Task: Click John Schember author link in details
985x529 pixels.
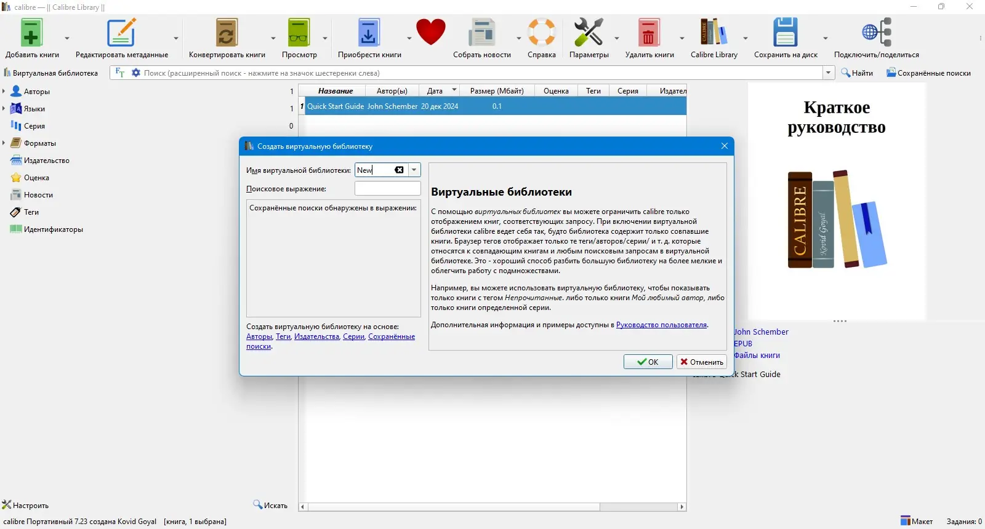Action: pos(761,332)
